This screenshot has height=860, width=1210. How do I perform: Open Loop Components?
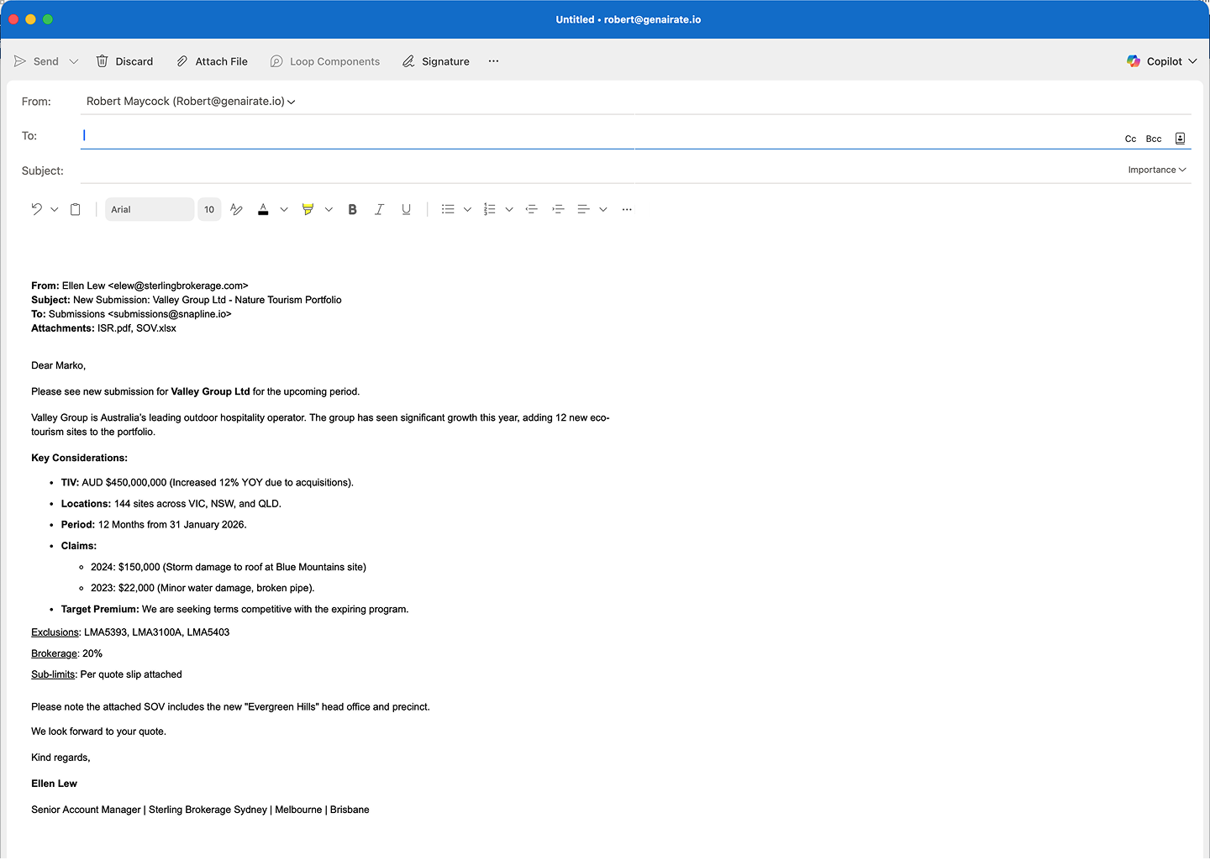325,61
